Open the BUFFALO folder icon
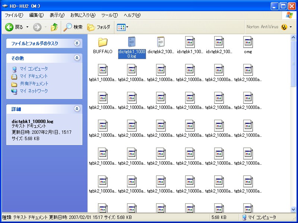298x223 pixels. pyautogui.click(x=102, y=42)
